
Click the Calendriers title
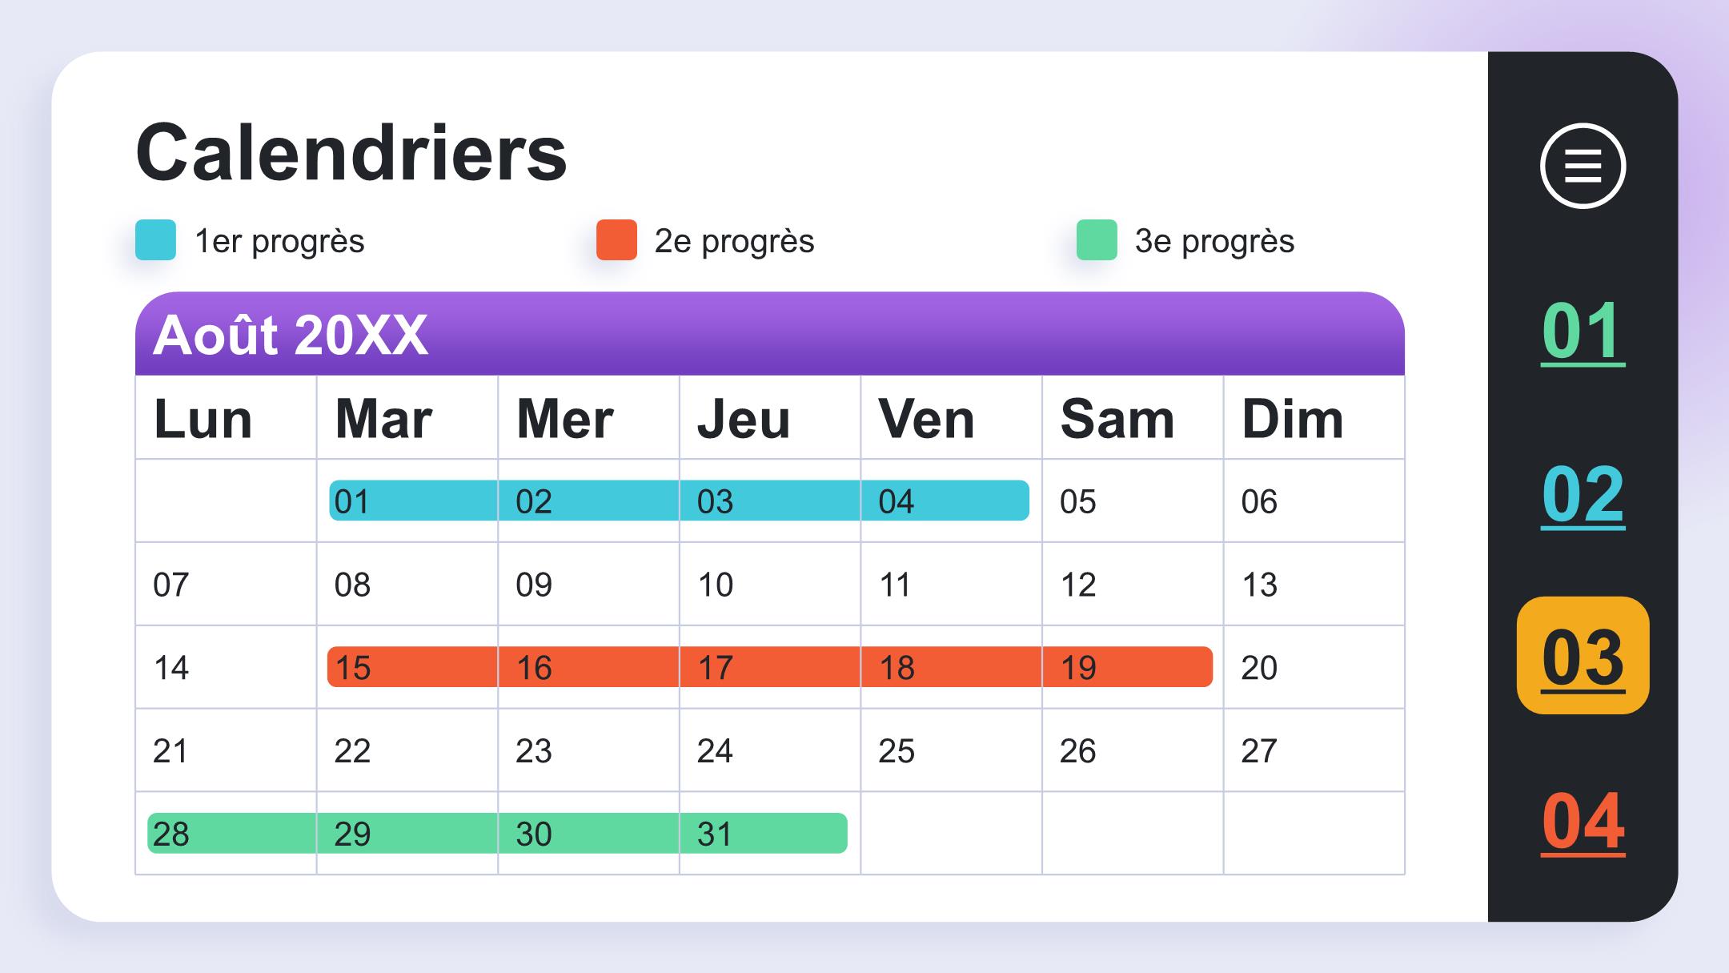pyautogui.click(x=351, y=152)
